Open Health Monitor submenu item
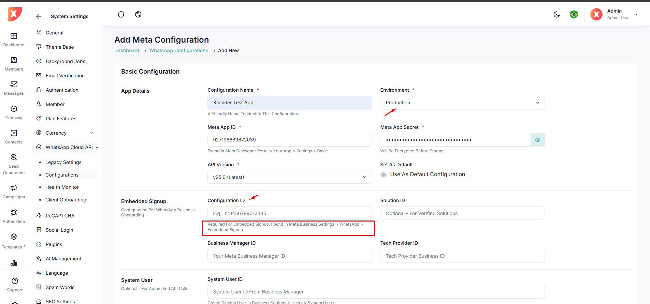Screen dimensions: 650x304 coord(62,187)
